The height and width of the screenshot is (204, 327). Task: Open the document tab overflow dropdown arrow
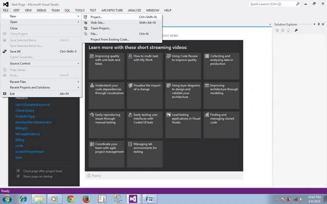click(x=270, y=25)
